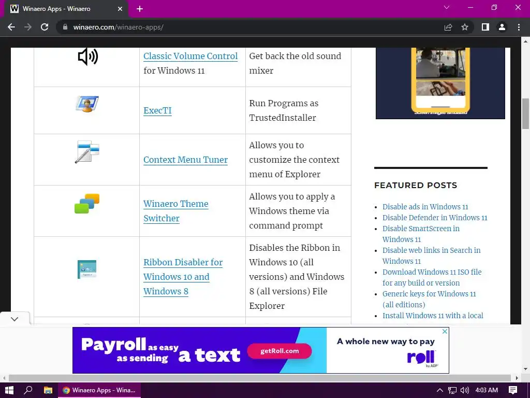Open the Context Menu Tuner link
The image size is (530, 398).
pos(186,160)
